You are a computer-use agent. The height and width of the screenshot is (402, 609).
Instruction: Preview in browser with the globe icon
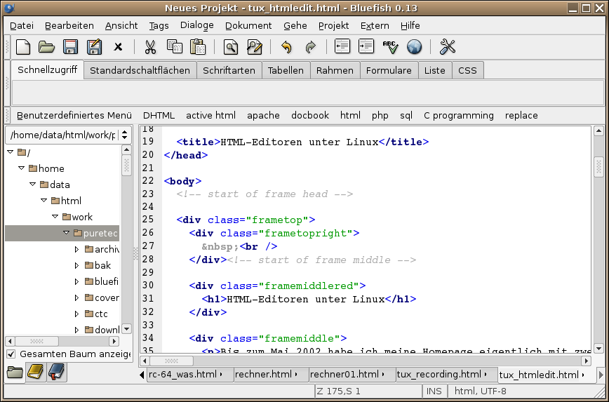pos(415,47)
